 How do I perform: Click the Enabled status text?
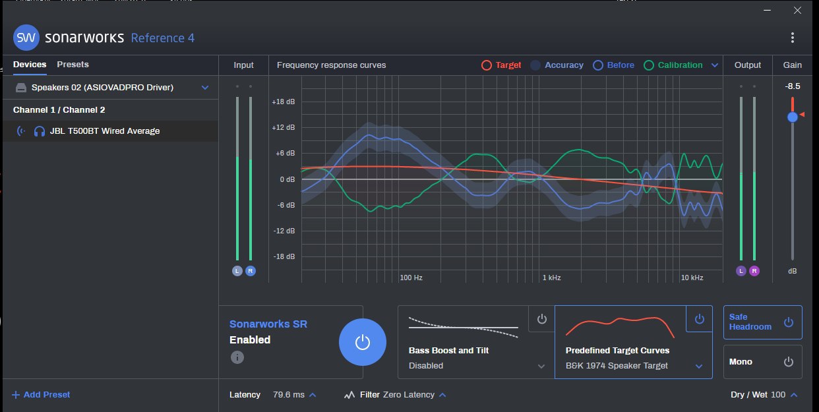coord(250,340)
